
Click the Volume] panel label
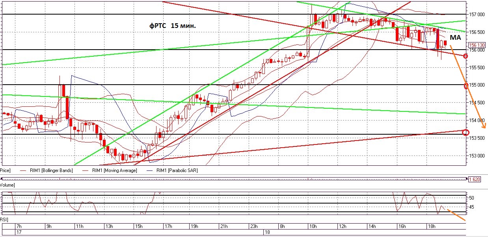7,185
